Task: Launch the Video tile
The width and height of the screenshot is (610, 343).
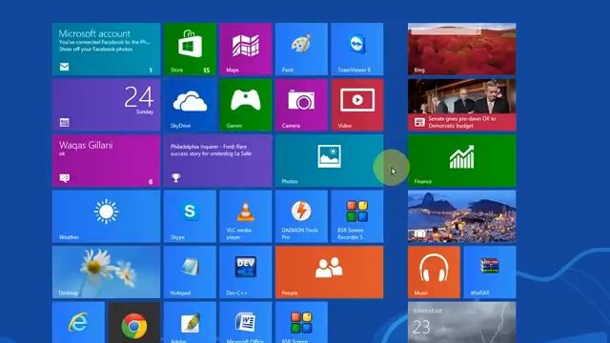Action: [357, 105]
